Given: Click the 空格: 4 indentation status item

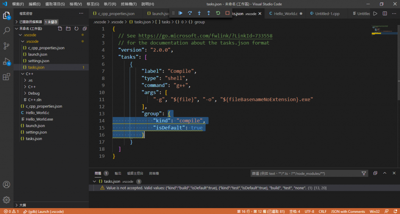Looking at the screenshot, I should [x=295, y=211].
